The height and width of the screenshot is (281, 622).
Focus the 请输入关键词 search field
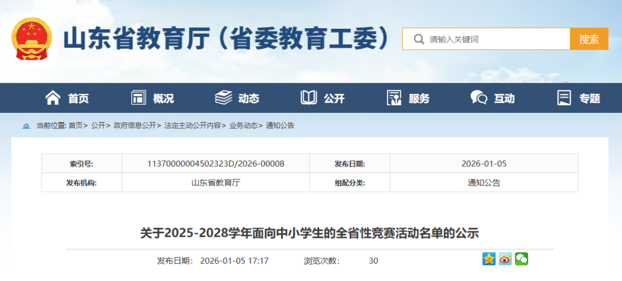tap(495, 39)
